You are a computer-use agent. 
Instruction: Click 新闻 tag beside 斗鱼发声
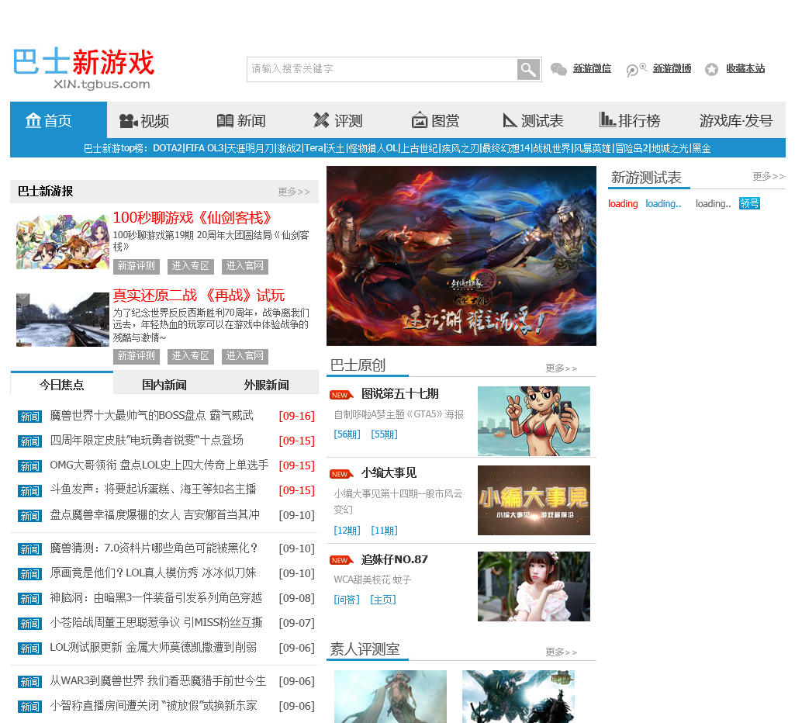29,491
